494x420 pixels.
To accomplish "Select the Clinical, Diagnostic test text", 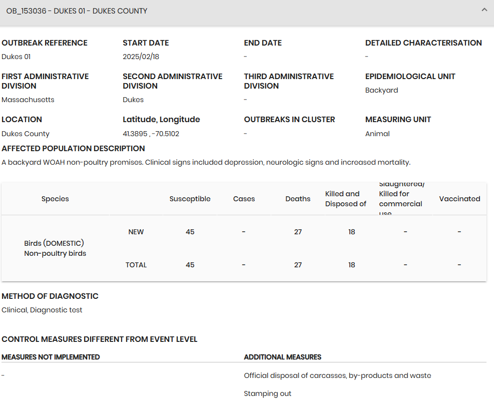I will pos(42,310).
